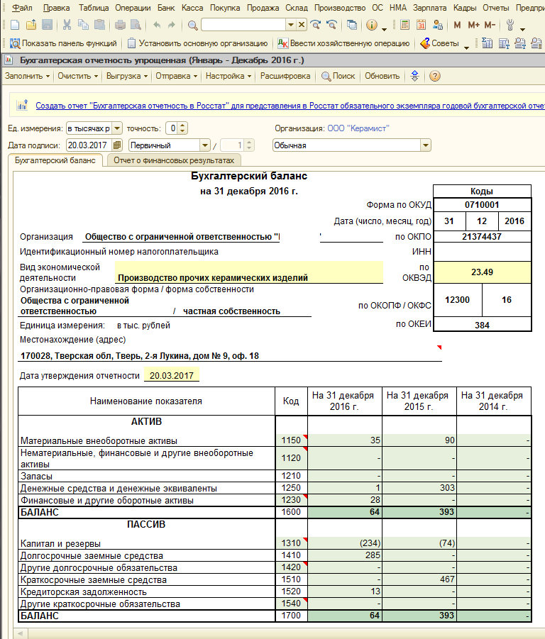The width and height of the screenshot is (545, 639).
Task: Adjust the точность spinner arrows
Action: (183, 128)
